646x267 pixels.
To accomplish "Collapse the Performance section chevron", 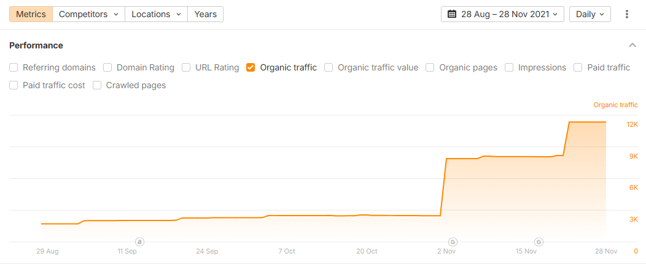I will [x=632, y=45].
